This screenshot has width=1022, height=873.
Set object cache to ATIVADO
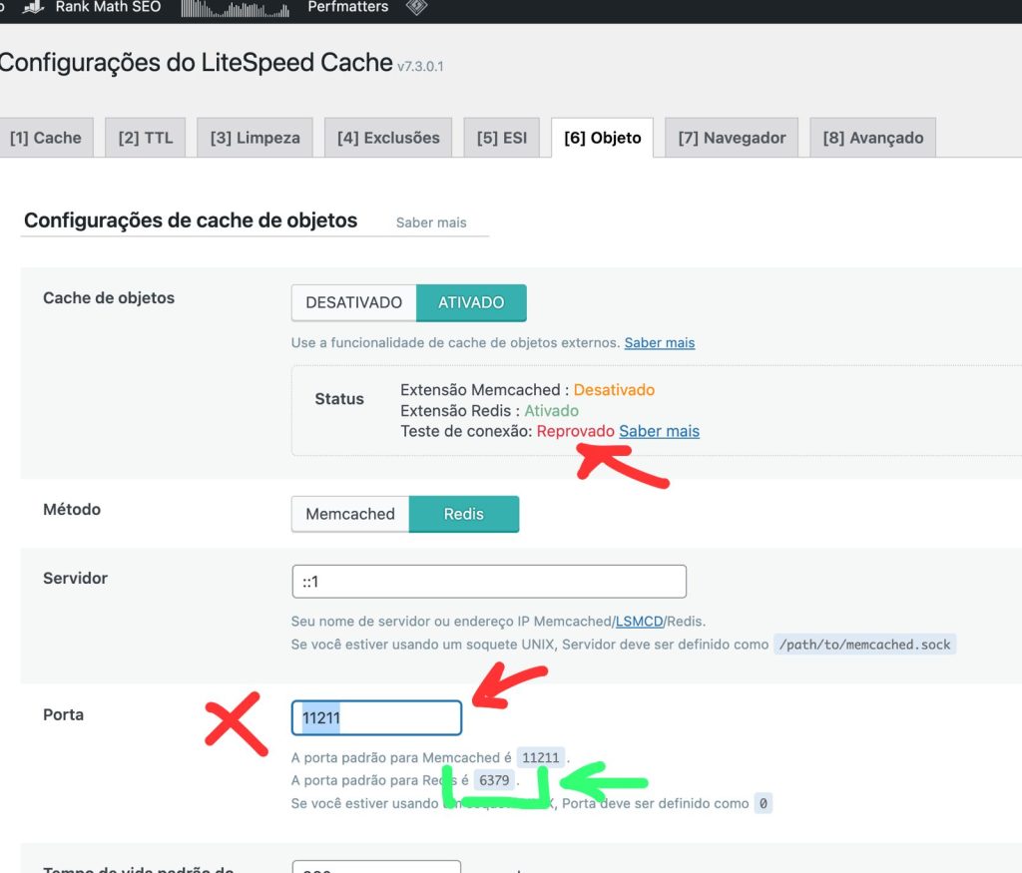(471, 302)
